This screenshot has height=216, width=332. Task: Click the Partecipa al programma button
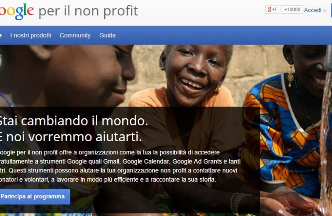35,197
